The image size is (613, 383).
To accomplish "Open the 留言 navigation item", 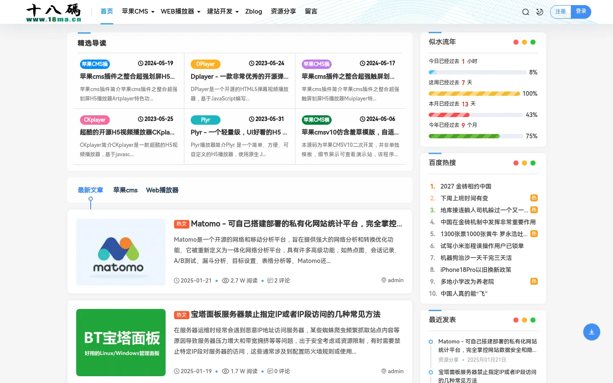I will [311, 11].
